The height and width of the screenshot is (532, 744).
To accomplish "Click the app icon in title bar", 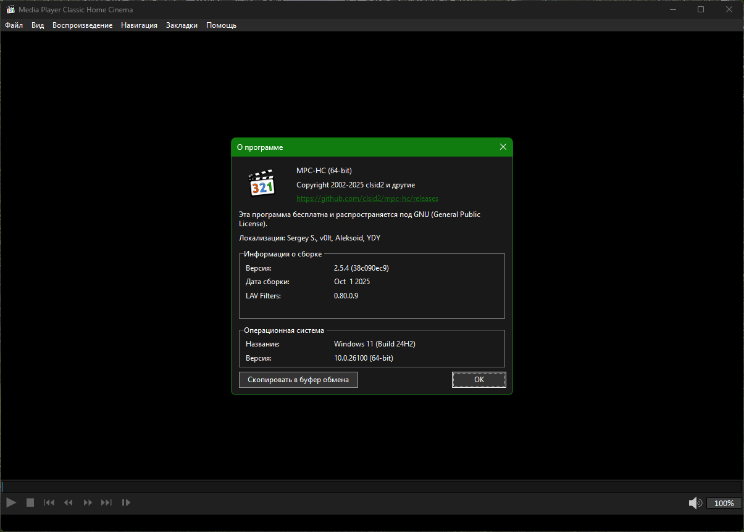I will tap(10, 9).
